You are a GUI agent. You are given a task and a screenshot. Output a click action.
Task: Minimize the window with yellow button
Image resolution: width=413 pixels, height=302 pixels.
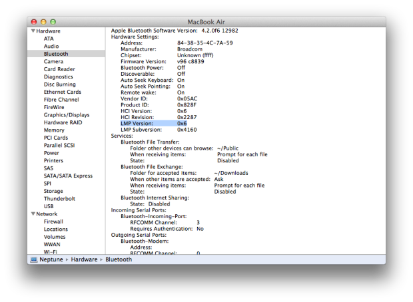(43, 22)
